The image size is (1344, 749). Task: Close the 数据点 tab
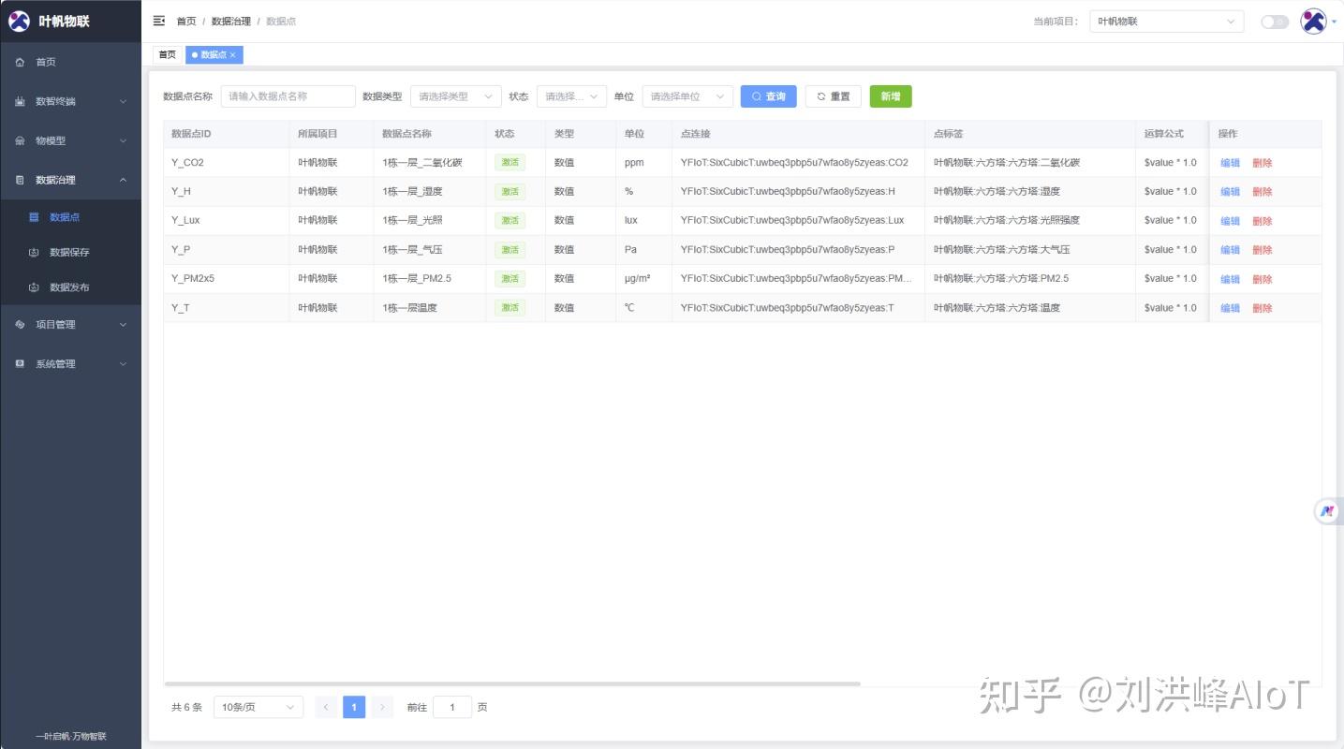(x=233, y=55)
